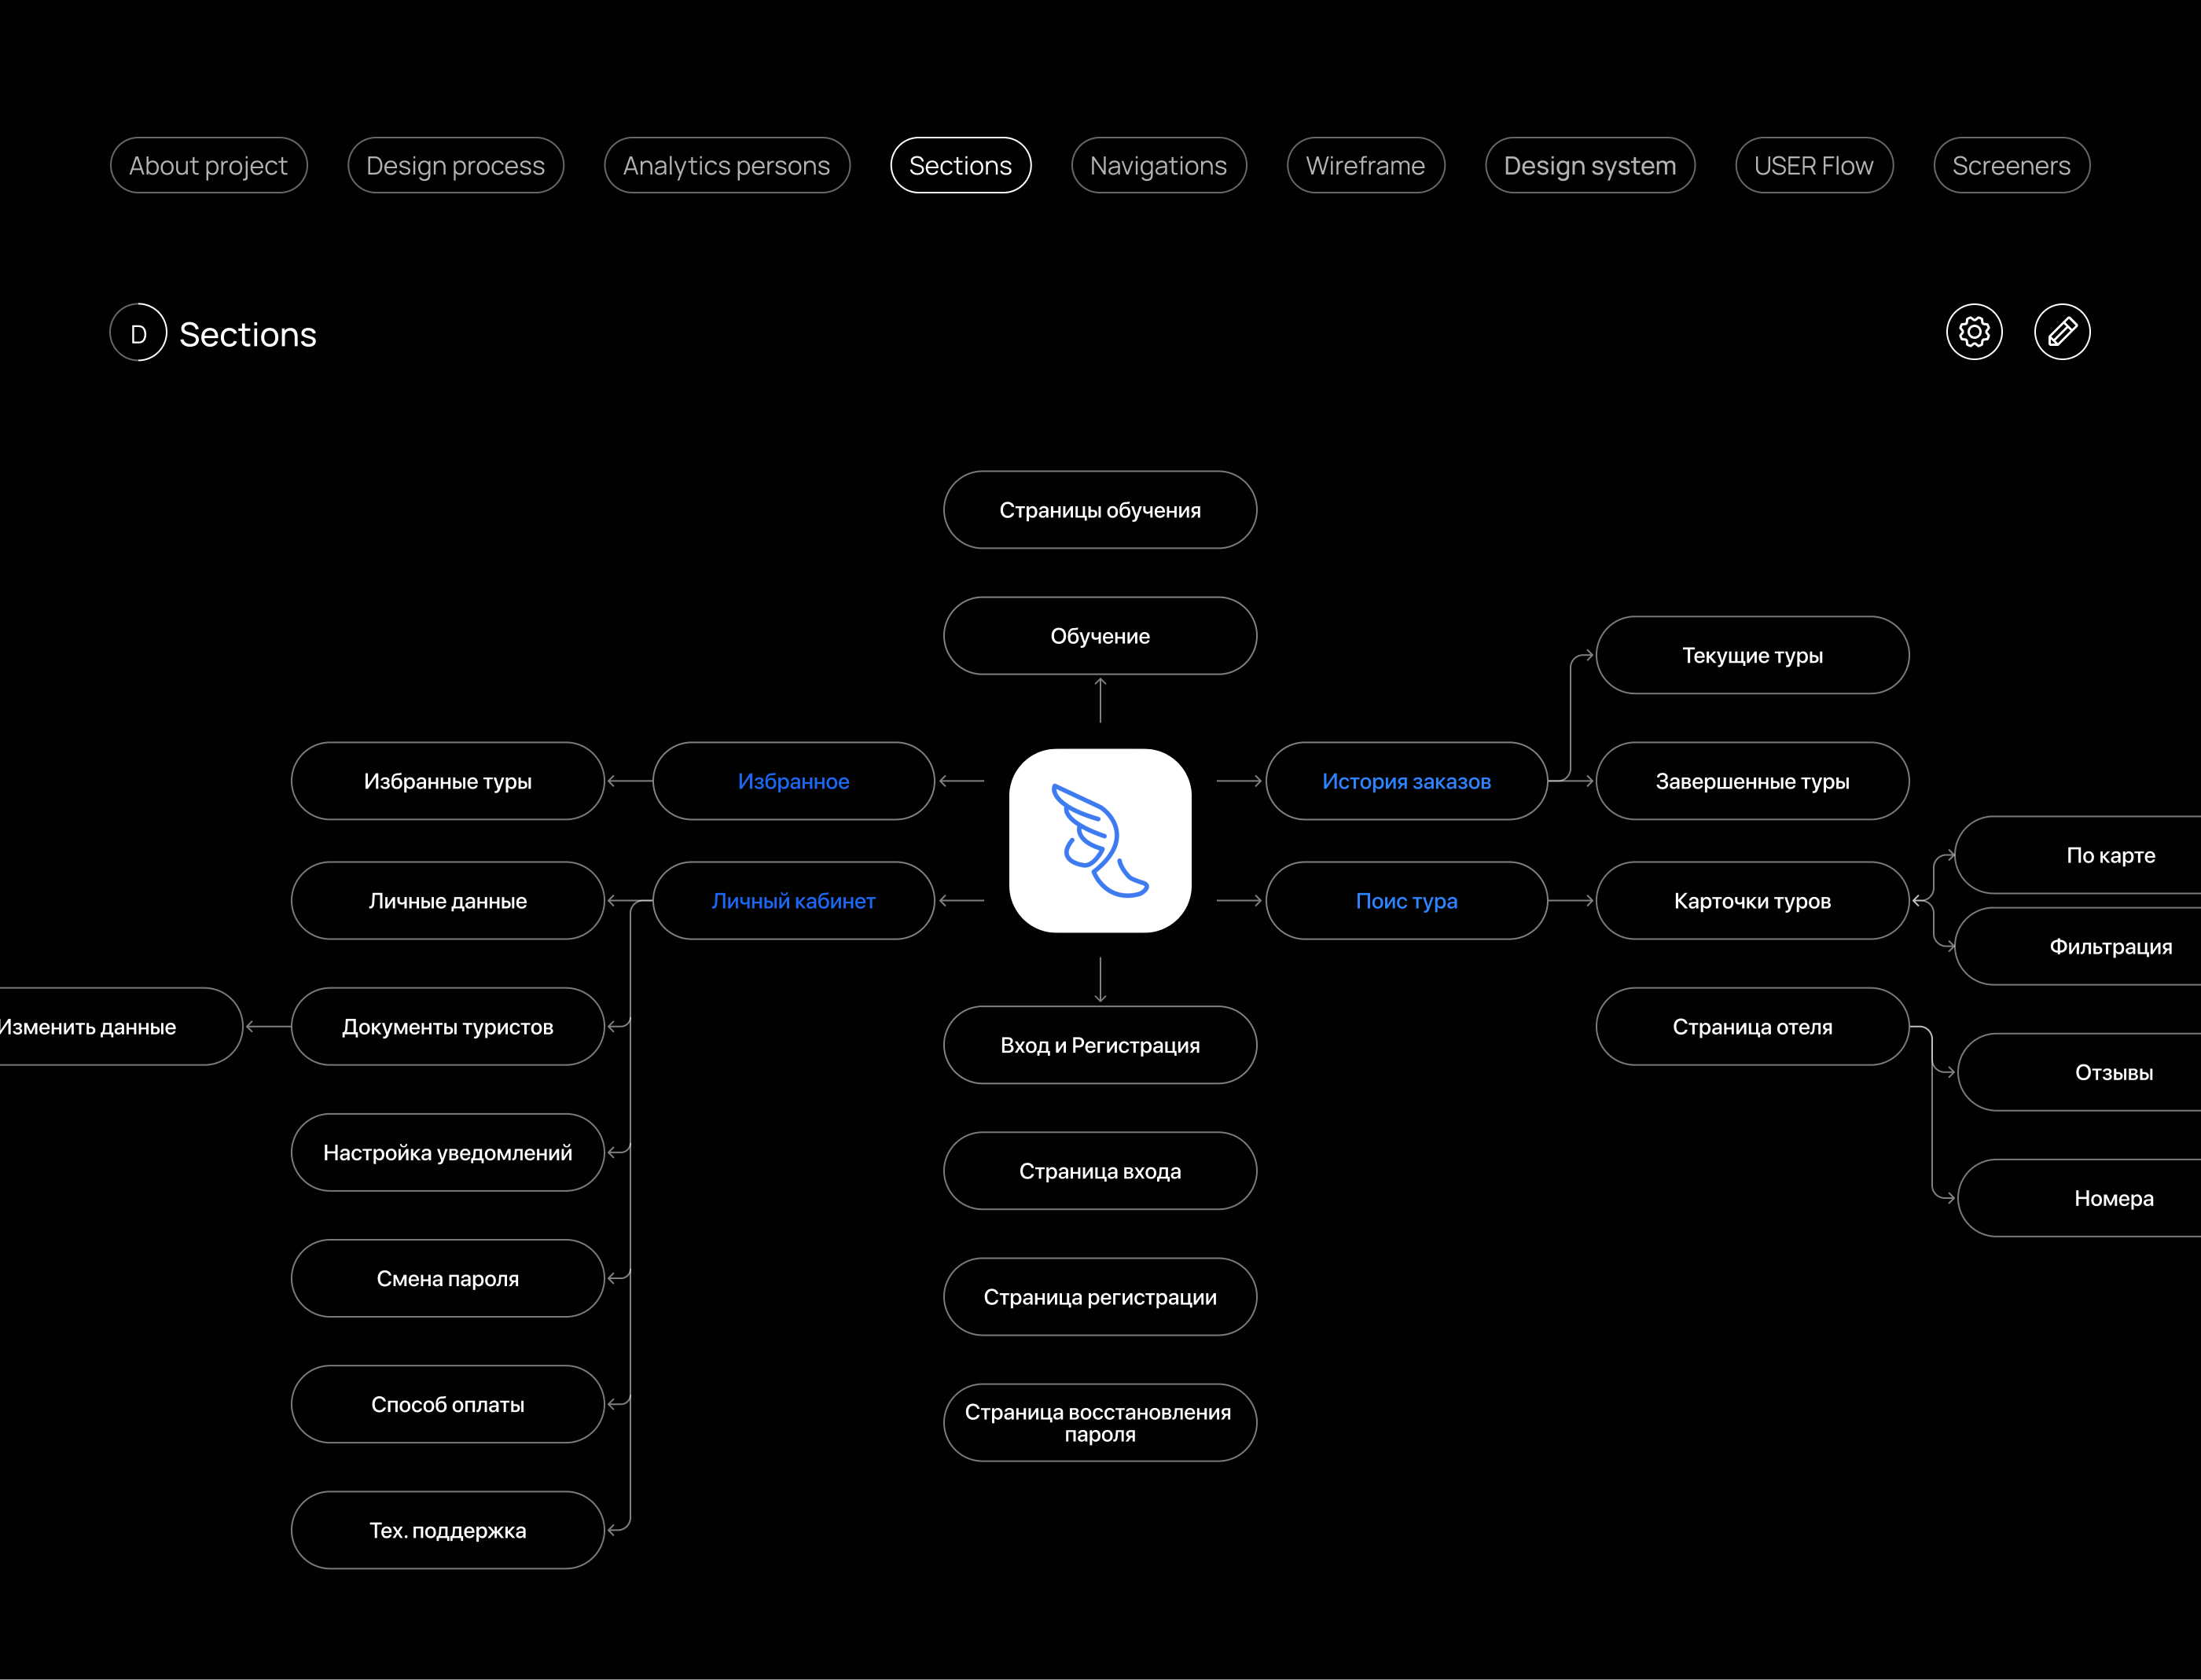The image size is (2201, 1680).
Task: Click the circled D icon beside Sections
Action: coord(138,333)
